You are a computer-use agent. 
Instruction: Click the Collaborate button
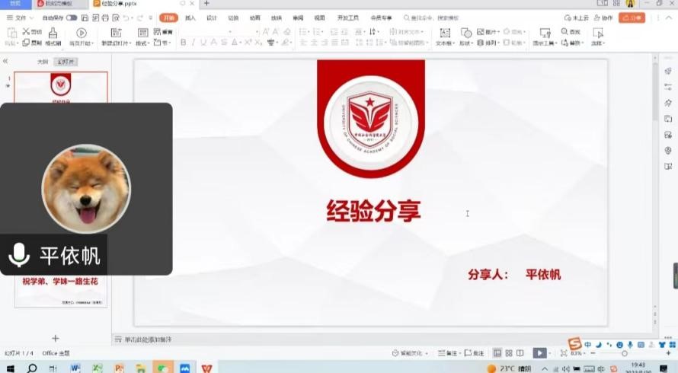603,18
